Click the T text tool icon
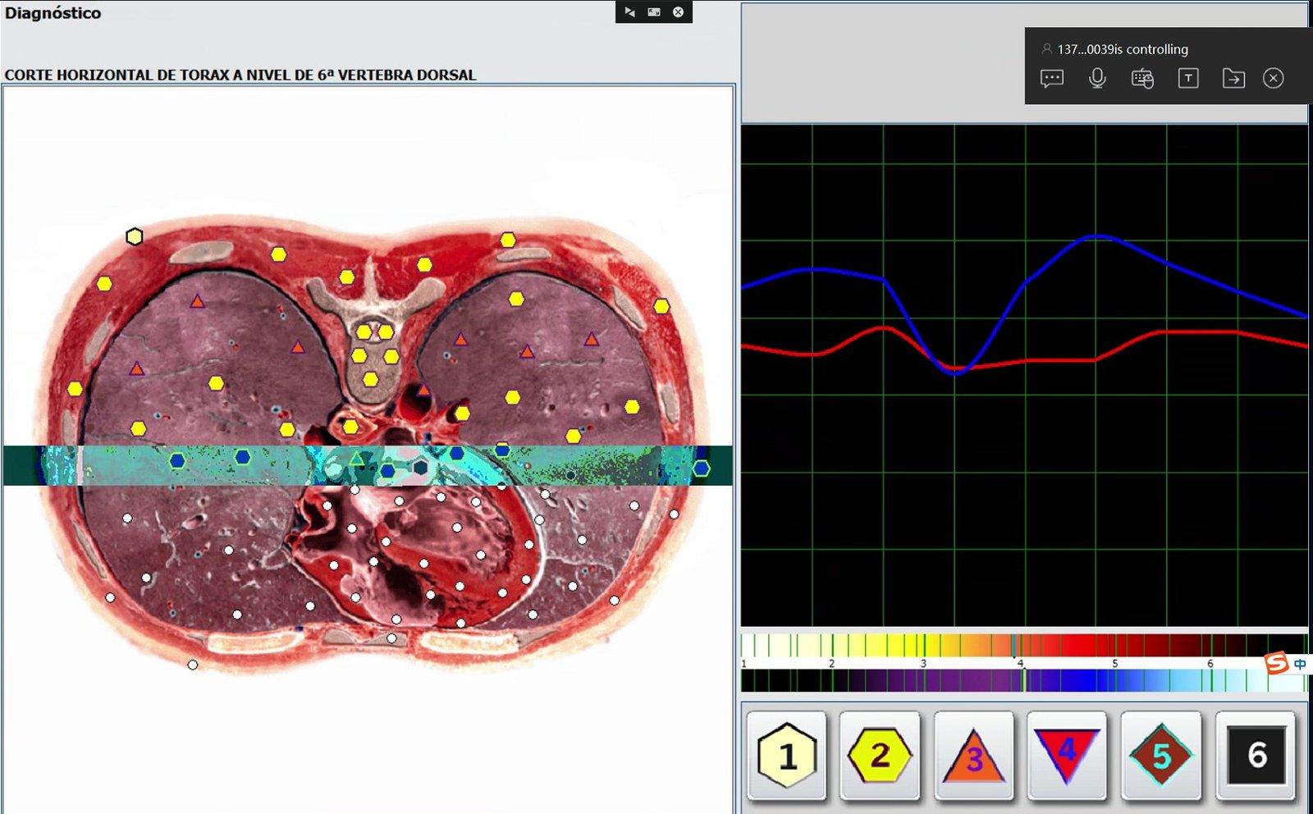The image size is (1313, 814). pyautogui.click(x=1187, y=79)
